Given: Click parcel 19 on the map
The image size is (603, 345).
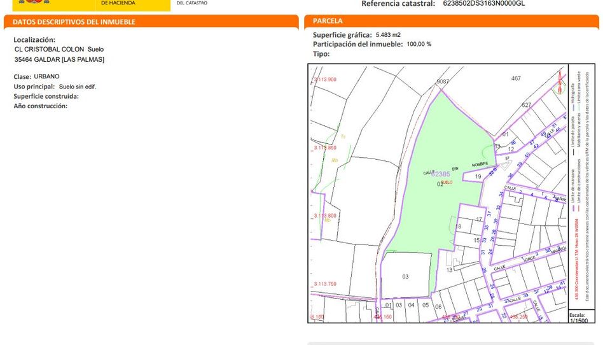Looking at the screenshot, I should click(x=478, y=176).
